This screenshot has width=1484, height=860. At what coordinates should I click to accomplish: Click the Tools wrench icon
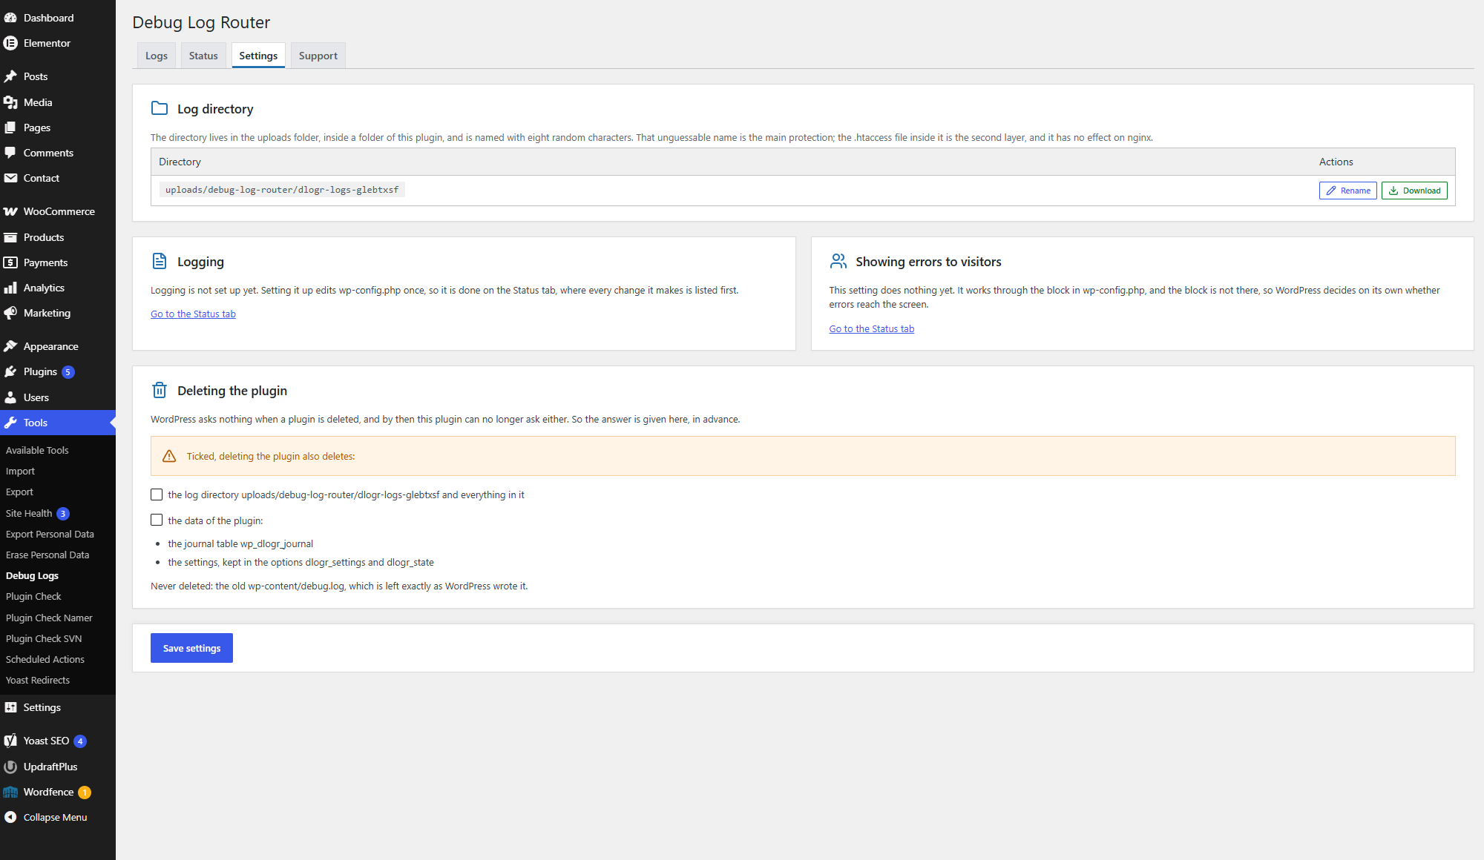(x=10, y=423)
